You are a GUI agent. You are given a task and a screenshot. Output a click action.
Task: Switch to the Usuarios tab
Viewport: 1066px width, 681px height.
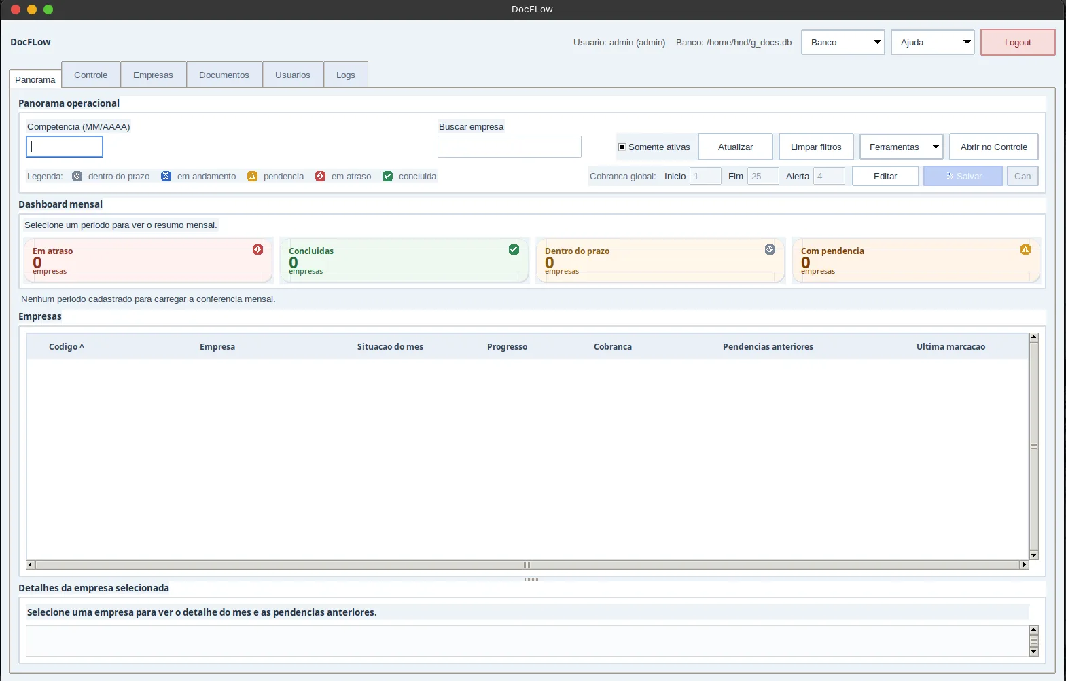click(x=293, y=75)
